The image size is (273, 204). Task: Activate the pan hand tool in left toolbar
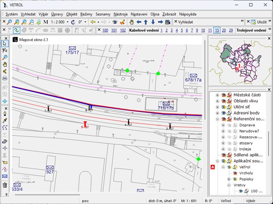[x=5, y=64]
